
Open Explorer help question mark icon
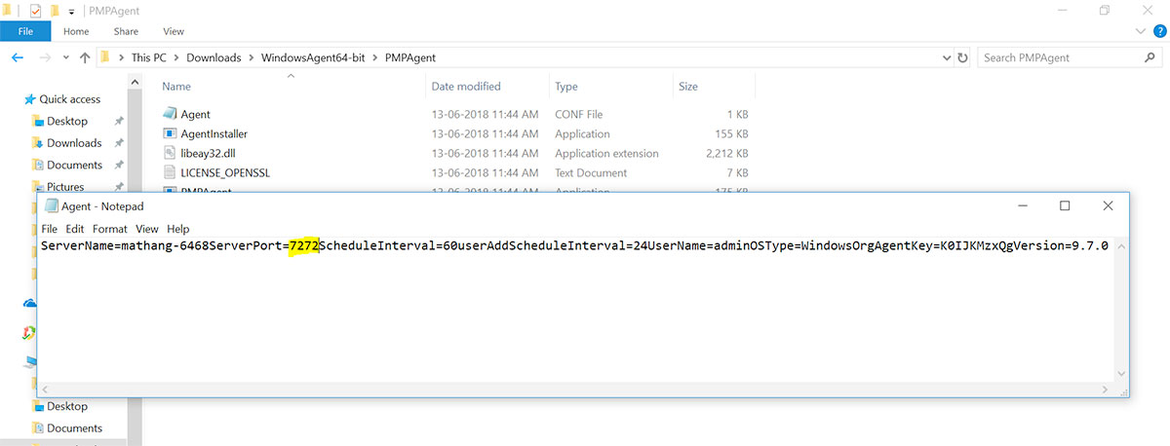[x=1159, y=31]
